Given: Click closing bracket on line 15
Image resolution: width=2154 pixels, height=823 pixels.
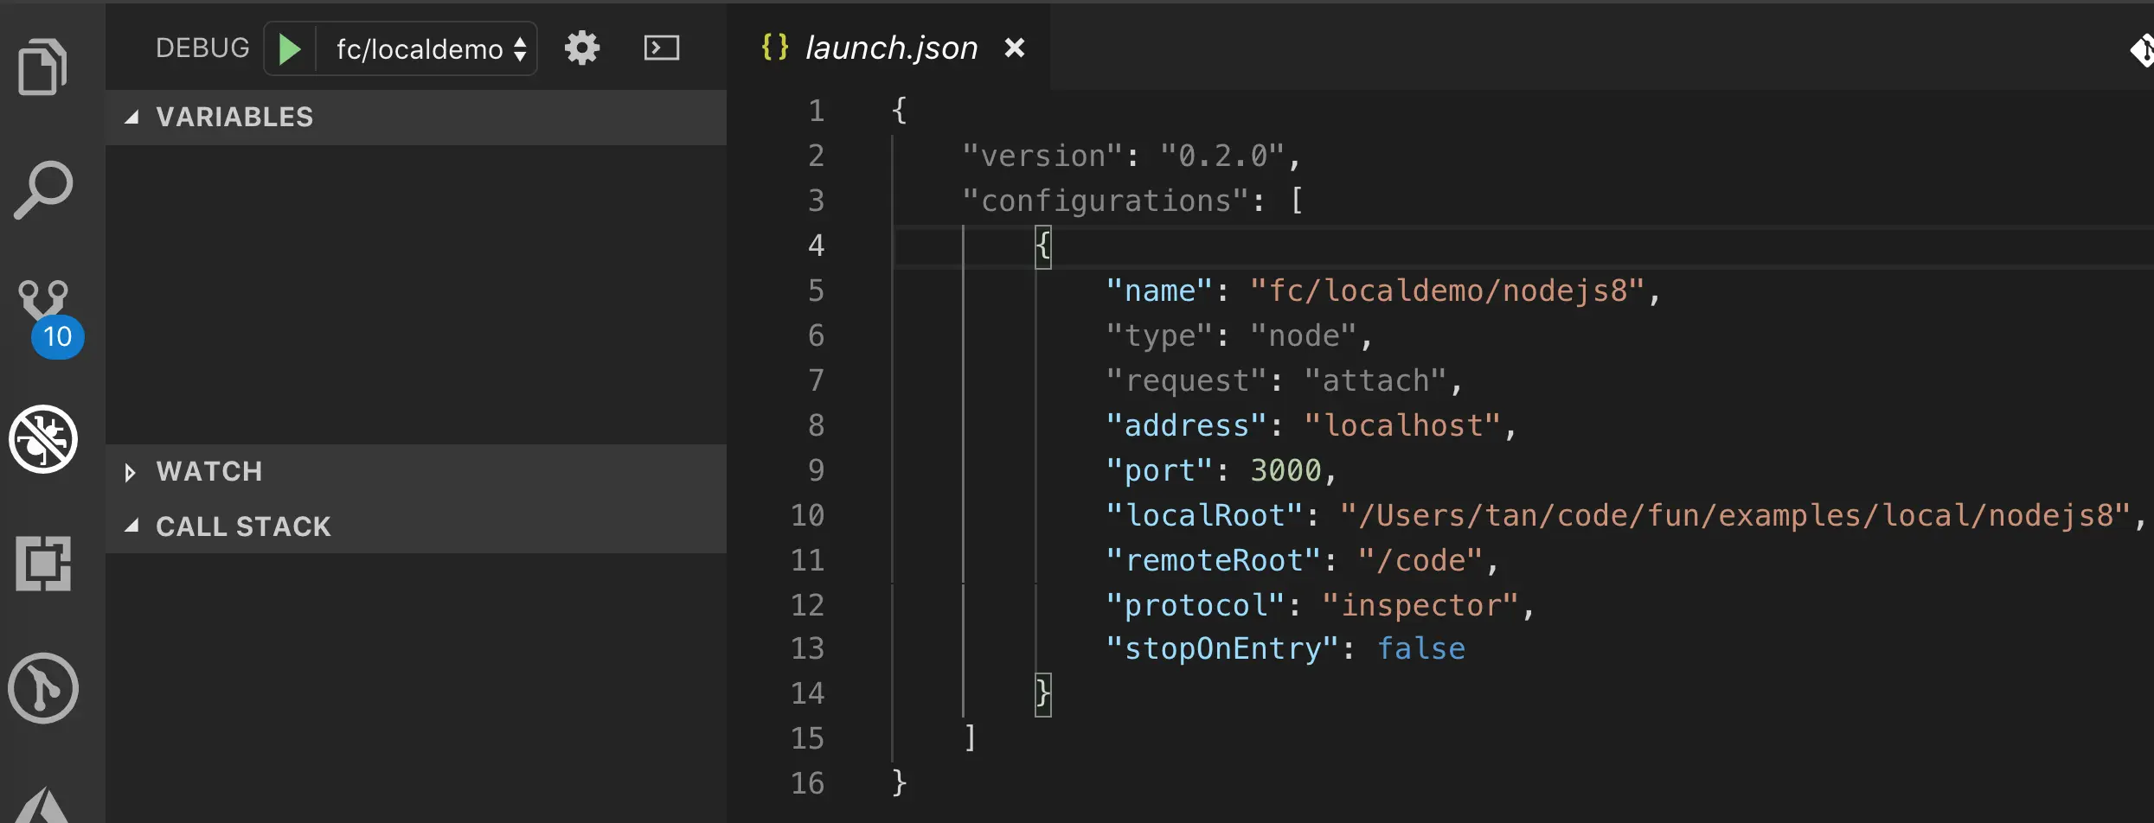Looking at the screenshot, I should [x=971, y=738].
